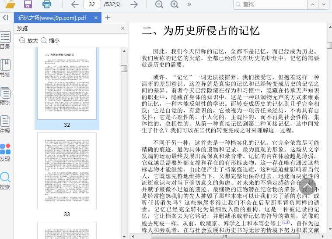The image size is (332, 239).
Task: Expand more toolbar tools via the » chevron
Action: point(189,4)
